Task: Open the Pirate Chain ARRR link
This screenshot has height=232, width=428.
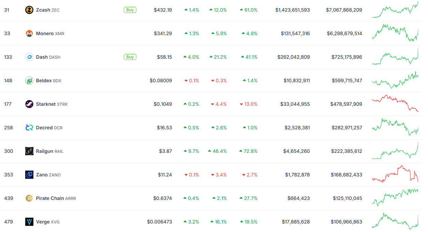Action: click(56, 198)
